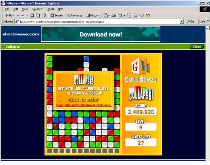Viewport: 210px width, 165px height.
Task: Click the Go button
Action: [x=191, y=21]
